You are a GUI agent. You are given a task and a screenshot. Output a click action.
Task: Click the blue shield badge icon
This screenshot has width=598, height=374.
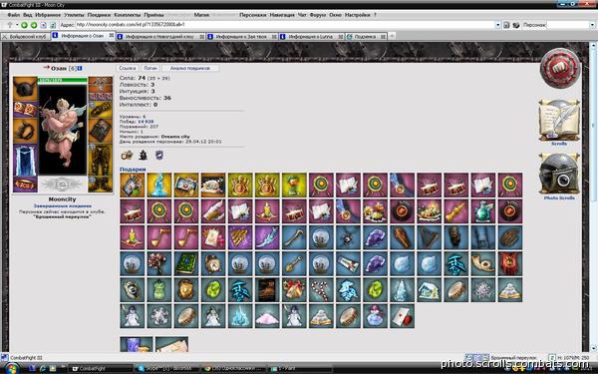(x=159, y=155)
